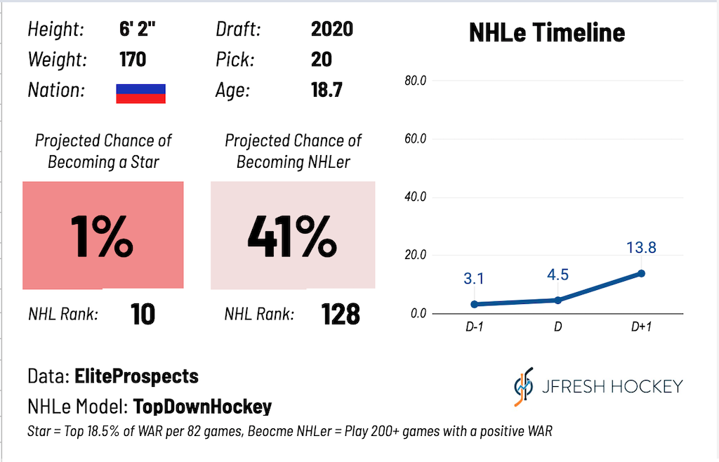This screenshot has height=462, width=719.
Task: Click the D+1 axis label
Action: click(641, 326)
